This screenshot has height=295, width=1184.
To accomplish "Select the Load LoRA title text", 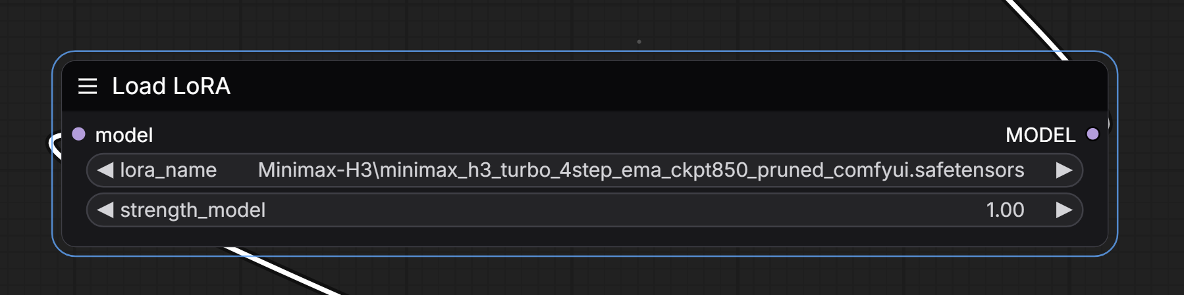I will click(x=171, y=86).
